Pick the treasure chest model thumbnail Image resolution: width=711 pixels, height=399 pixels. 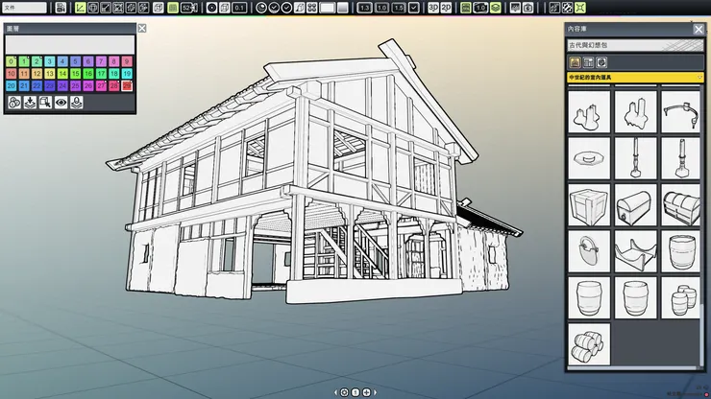tap(635, 206)
